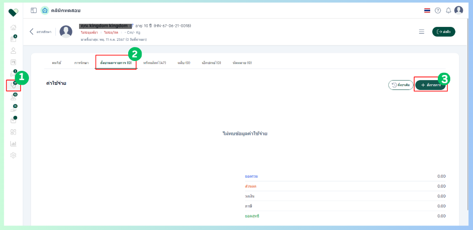473x230 pixels.
Task: Open the bar chart reports sidebar icon
Action: point(13,144)
